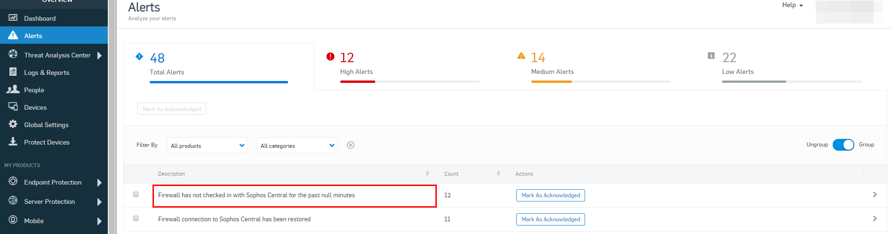
Task: Clear filters with the circled X icon
Action: click(351, 145)
